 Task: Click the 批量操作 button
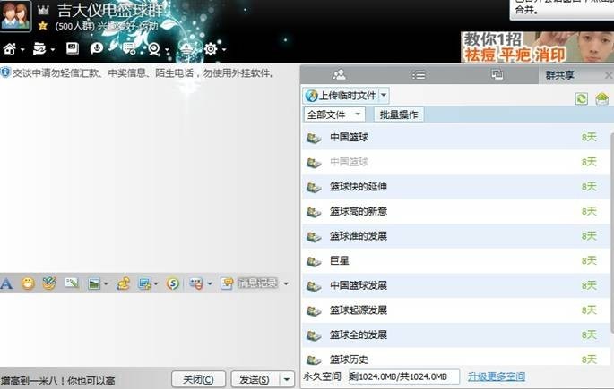(x=399, y=114)
